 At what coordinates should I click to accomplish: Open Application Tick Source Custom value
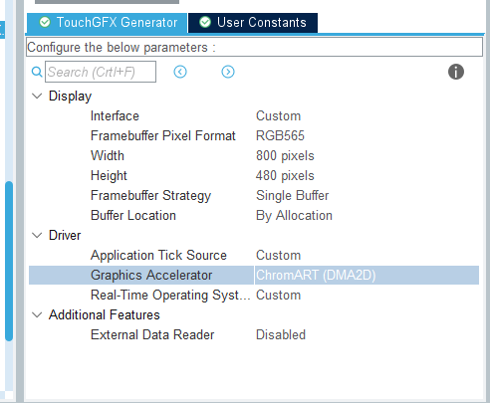(x=278, y=256)
